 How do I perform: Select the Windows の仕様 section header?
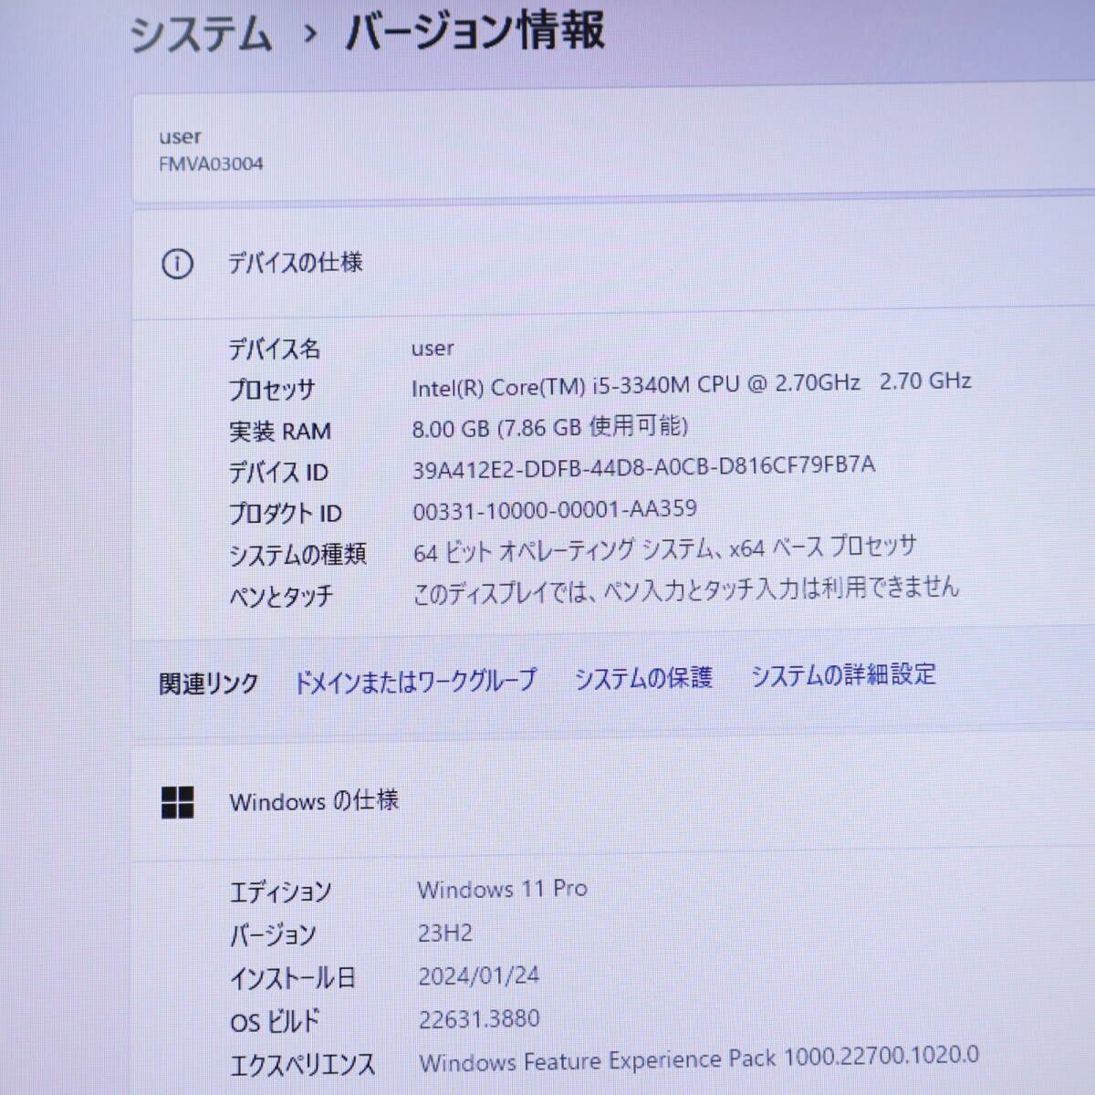(314, 801)
